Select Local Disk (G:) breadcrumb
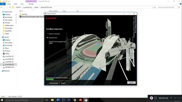Image resolution: width=182 pixels, height=102 pixels. (28, 7)
